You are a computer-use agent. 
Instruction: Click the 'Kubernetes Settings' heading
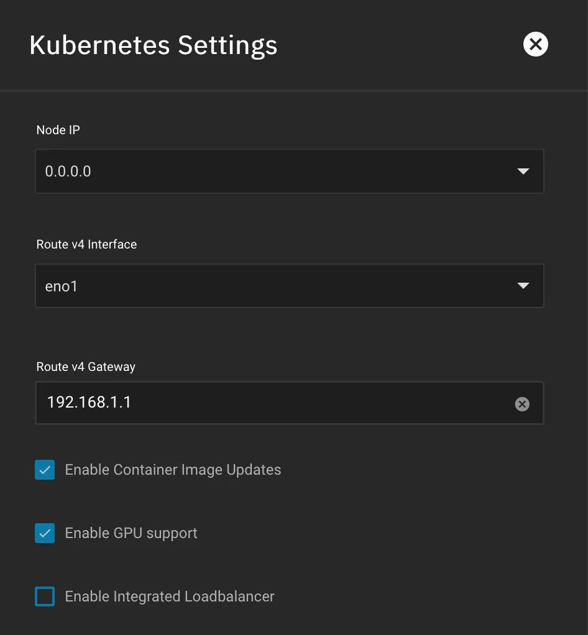coord(154,45)
